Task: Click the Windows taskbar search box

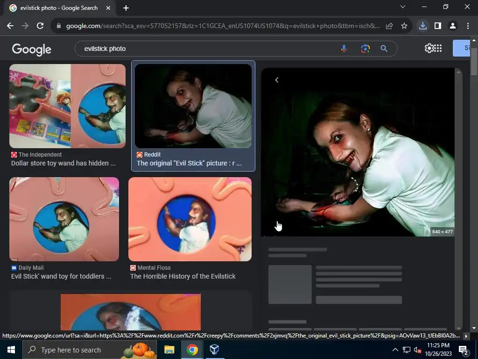Action: tap(90, 350)
